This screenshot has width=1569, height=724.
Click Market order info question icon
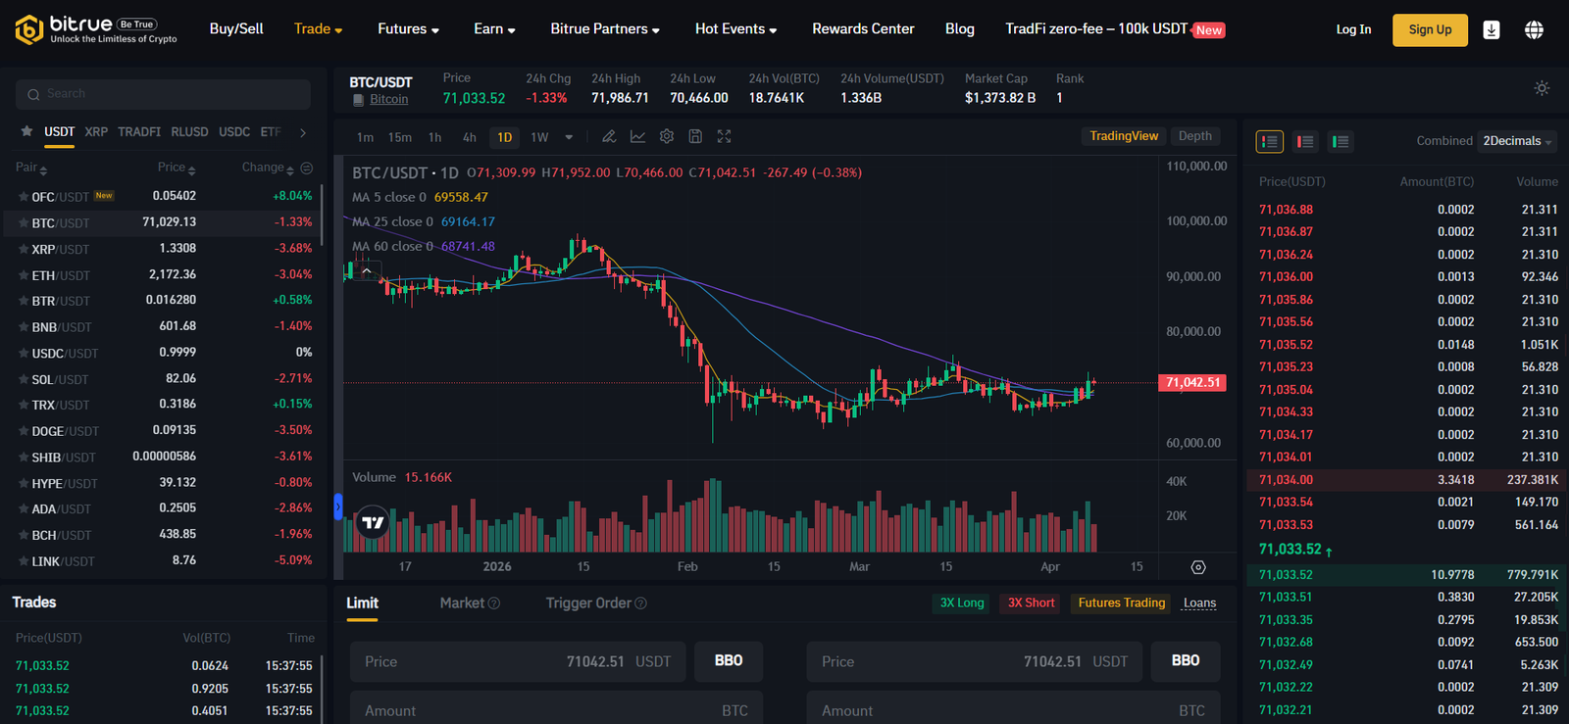494,603
